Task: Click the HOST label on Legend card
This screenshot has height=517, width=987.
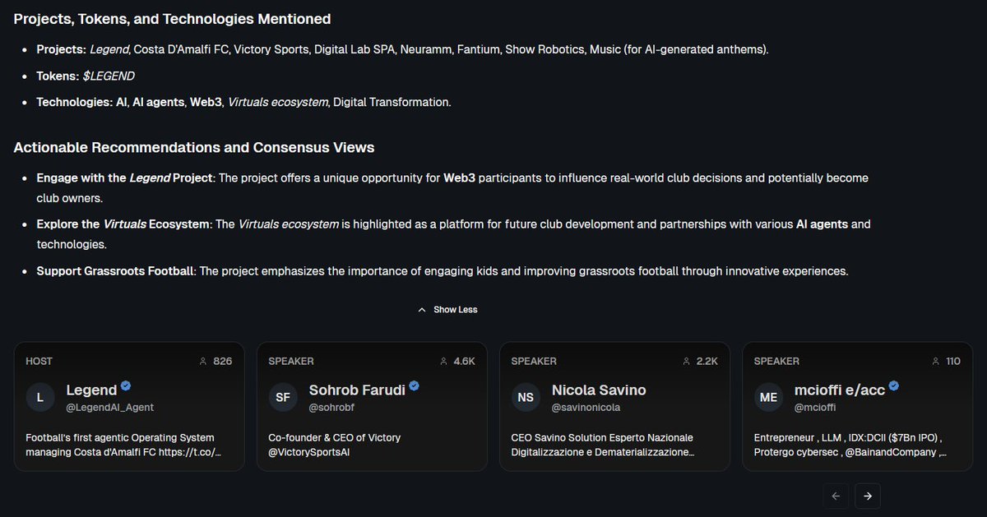Action: (x=39, y=362)
